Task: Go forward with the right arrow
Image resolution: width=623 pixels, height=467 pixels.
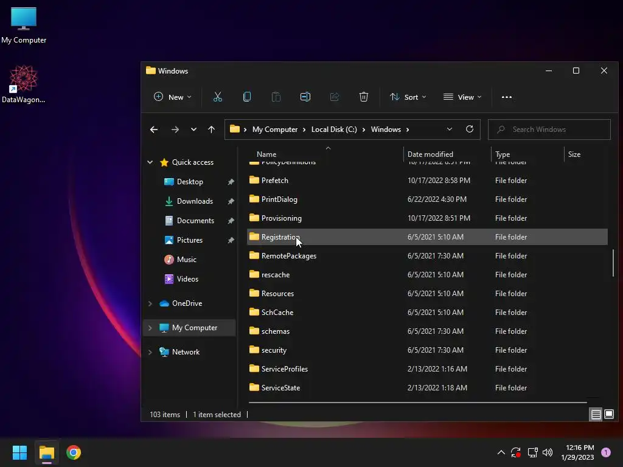Action: [175, 130]
